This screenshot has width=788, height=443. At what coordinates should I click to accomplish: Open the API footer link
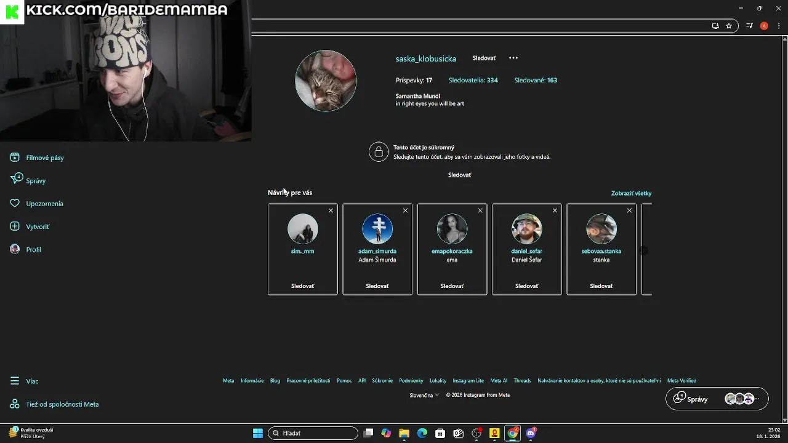362,381
